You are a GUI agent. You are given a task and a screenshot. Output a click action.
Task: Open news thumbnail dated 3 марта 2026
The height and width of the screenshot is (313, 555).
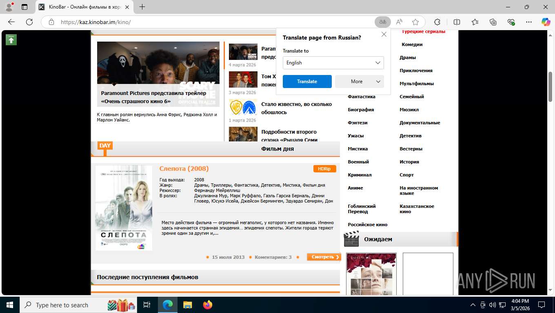243,79
